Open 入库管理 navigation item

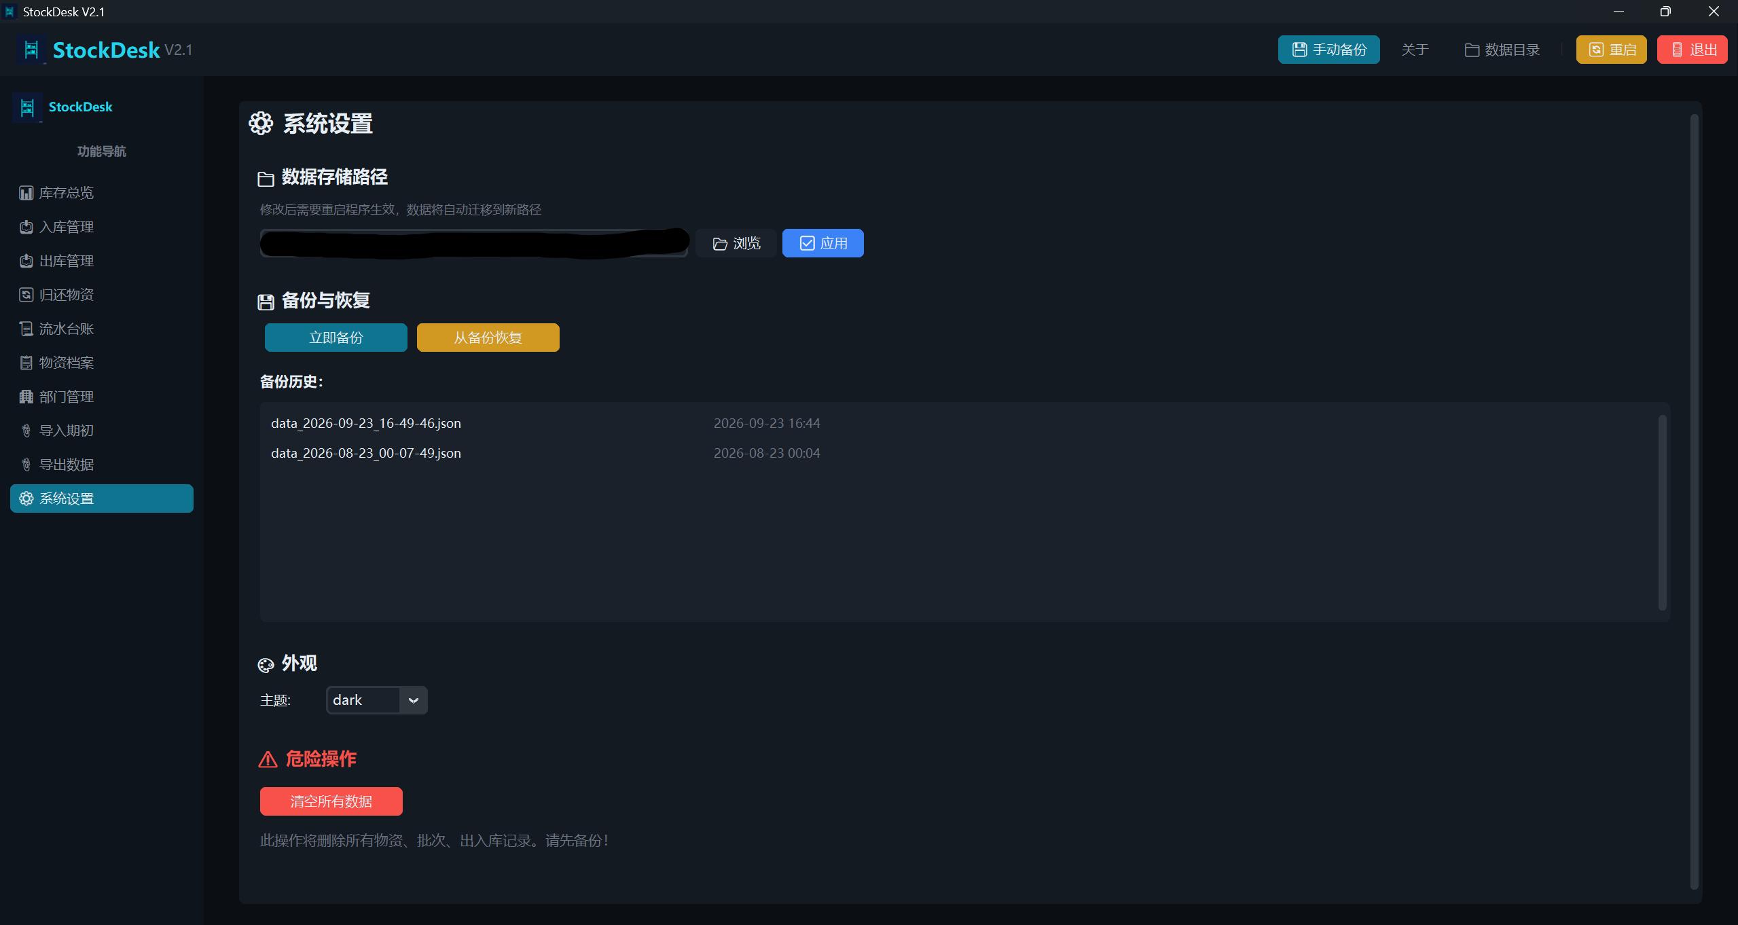coord(102,227)
